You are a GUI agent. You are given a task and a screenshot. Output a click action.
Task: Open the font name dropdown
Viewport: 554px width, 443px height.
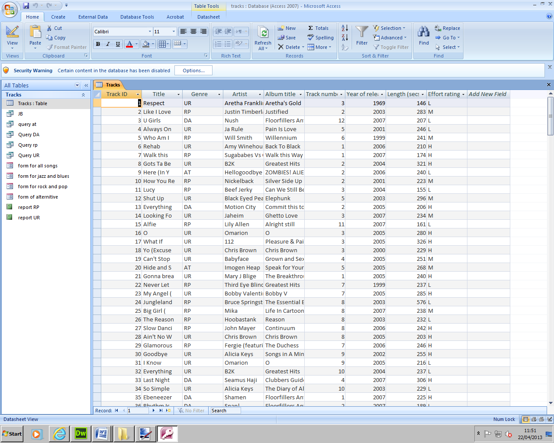point(150,32)
